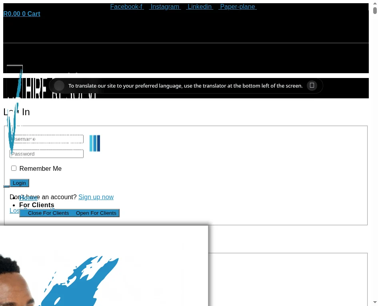This screenshot has width=378, height=306.
Task: Dismiss the translate notification banner
Action: click(x=312, y=85)
